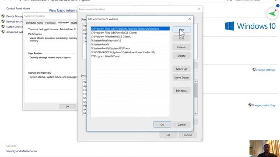The height and width of the screenshot is (157, 280).
Task: Close the Environment Variables window
Action: pyautogui.click(x=199, y=9)
